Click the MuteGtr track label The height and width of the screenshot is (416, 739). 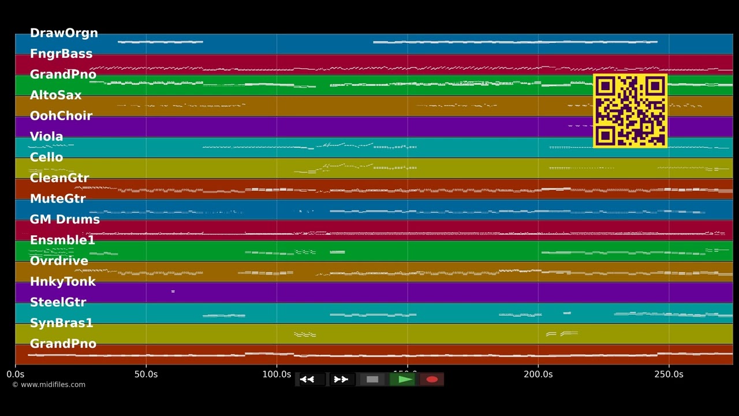(58, 199)
